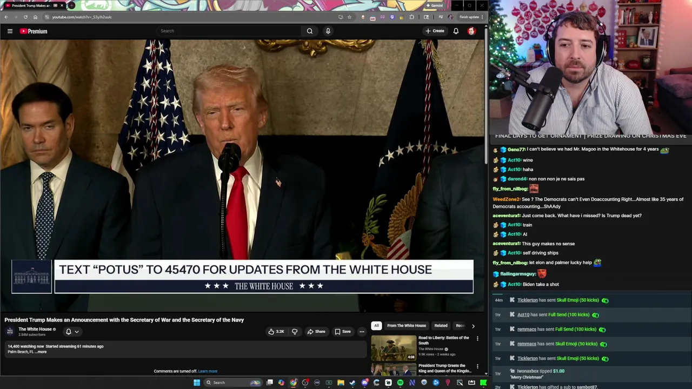Click the Create button on YouTube
Screen dimensions: 692x389
(435, 31)
